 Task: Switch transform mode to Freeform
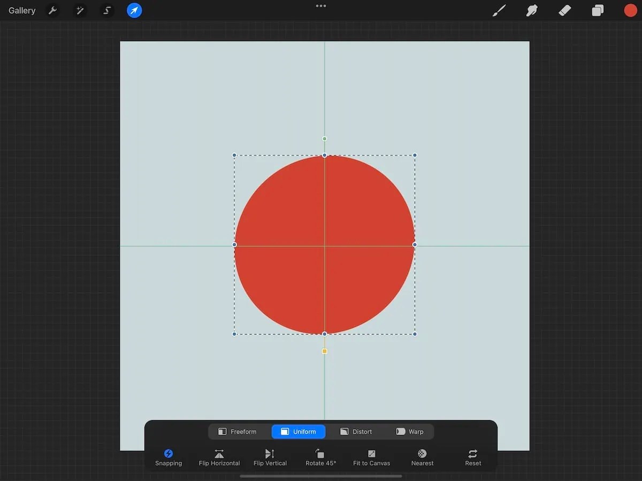tap(238, 431)
